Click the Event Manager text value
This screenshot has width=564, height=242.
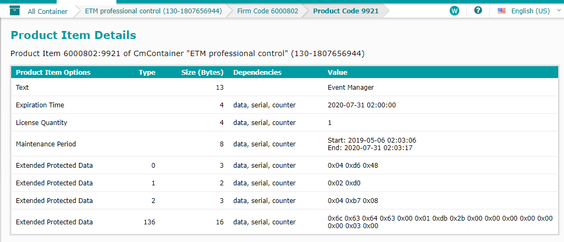tap(351, 87)
